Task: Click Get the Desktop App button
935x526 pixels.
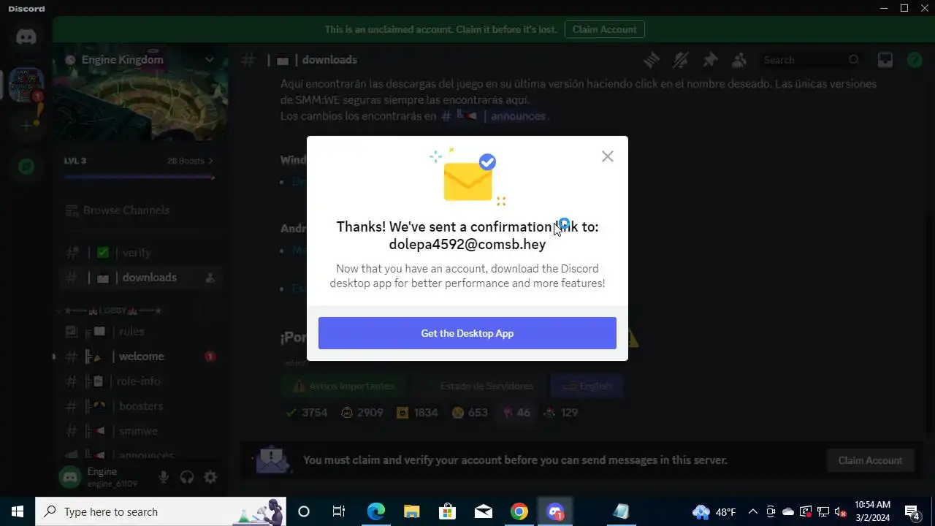Action: point(467,333)
